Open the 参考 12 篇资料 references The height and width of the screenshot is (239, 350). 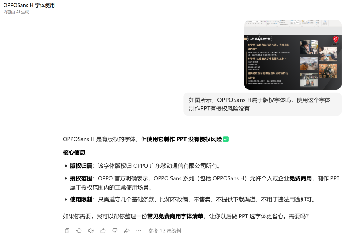[x=164, y=231]
